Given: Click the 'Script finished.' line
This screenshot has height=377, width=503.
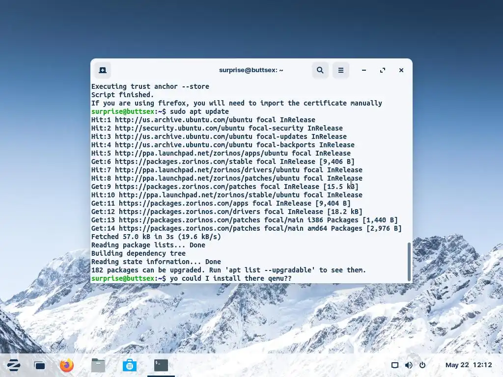Looking at the screenshot, I should pyautogui.click(x=122, y=95).
